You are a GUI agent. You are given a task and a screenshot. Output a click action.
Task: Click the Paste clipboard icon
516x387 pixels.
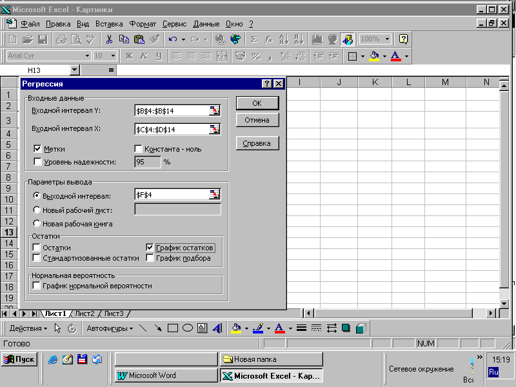point(139,39)
